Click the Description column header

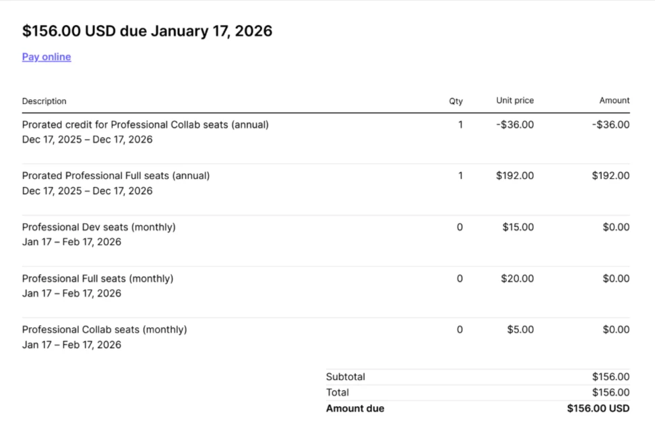coord(44,101)
